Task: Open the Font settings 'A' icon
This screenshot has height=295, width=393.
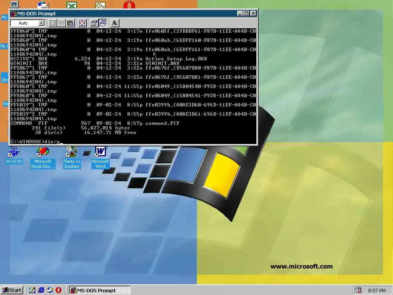Action: [x=114, y=23]
